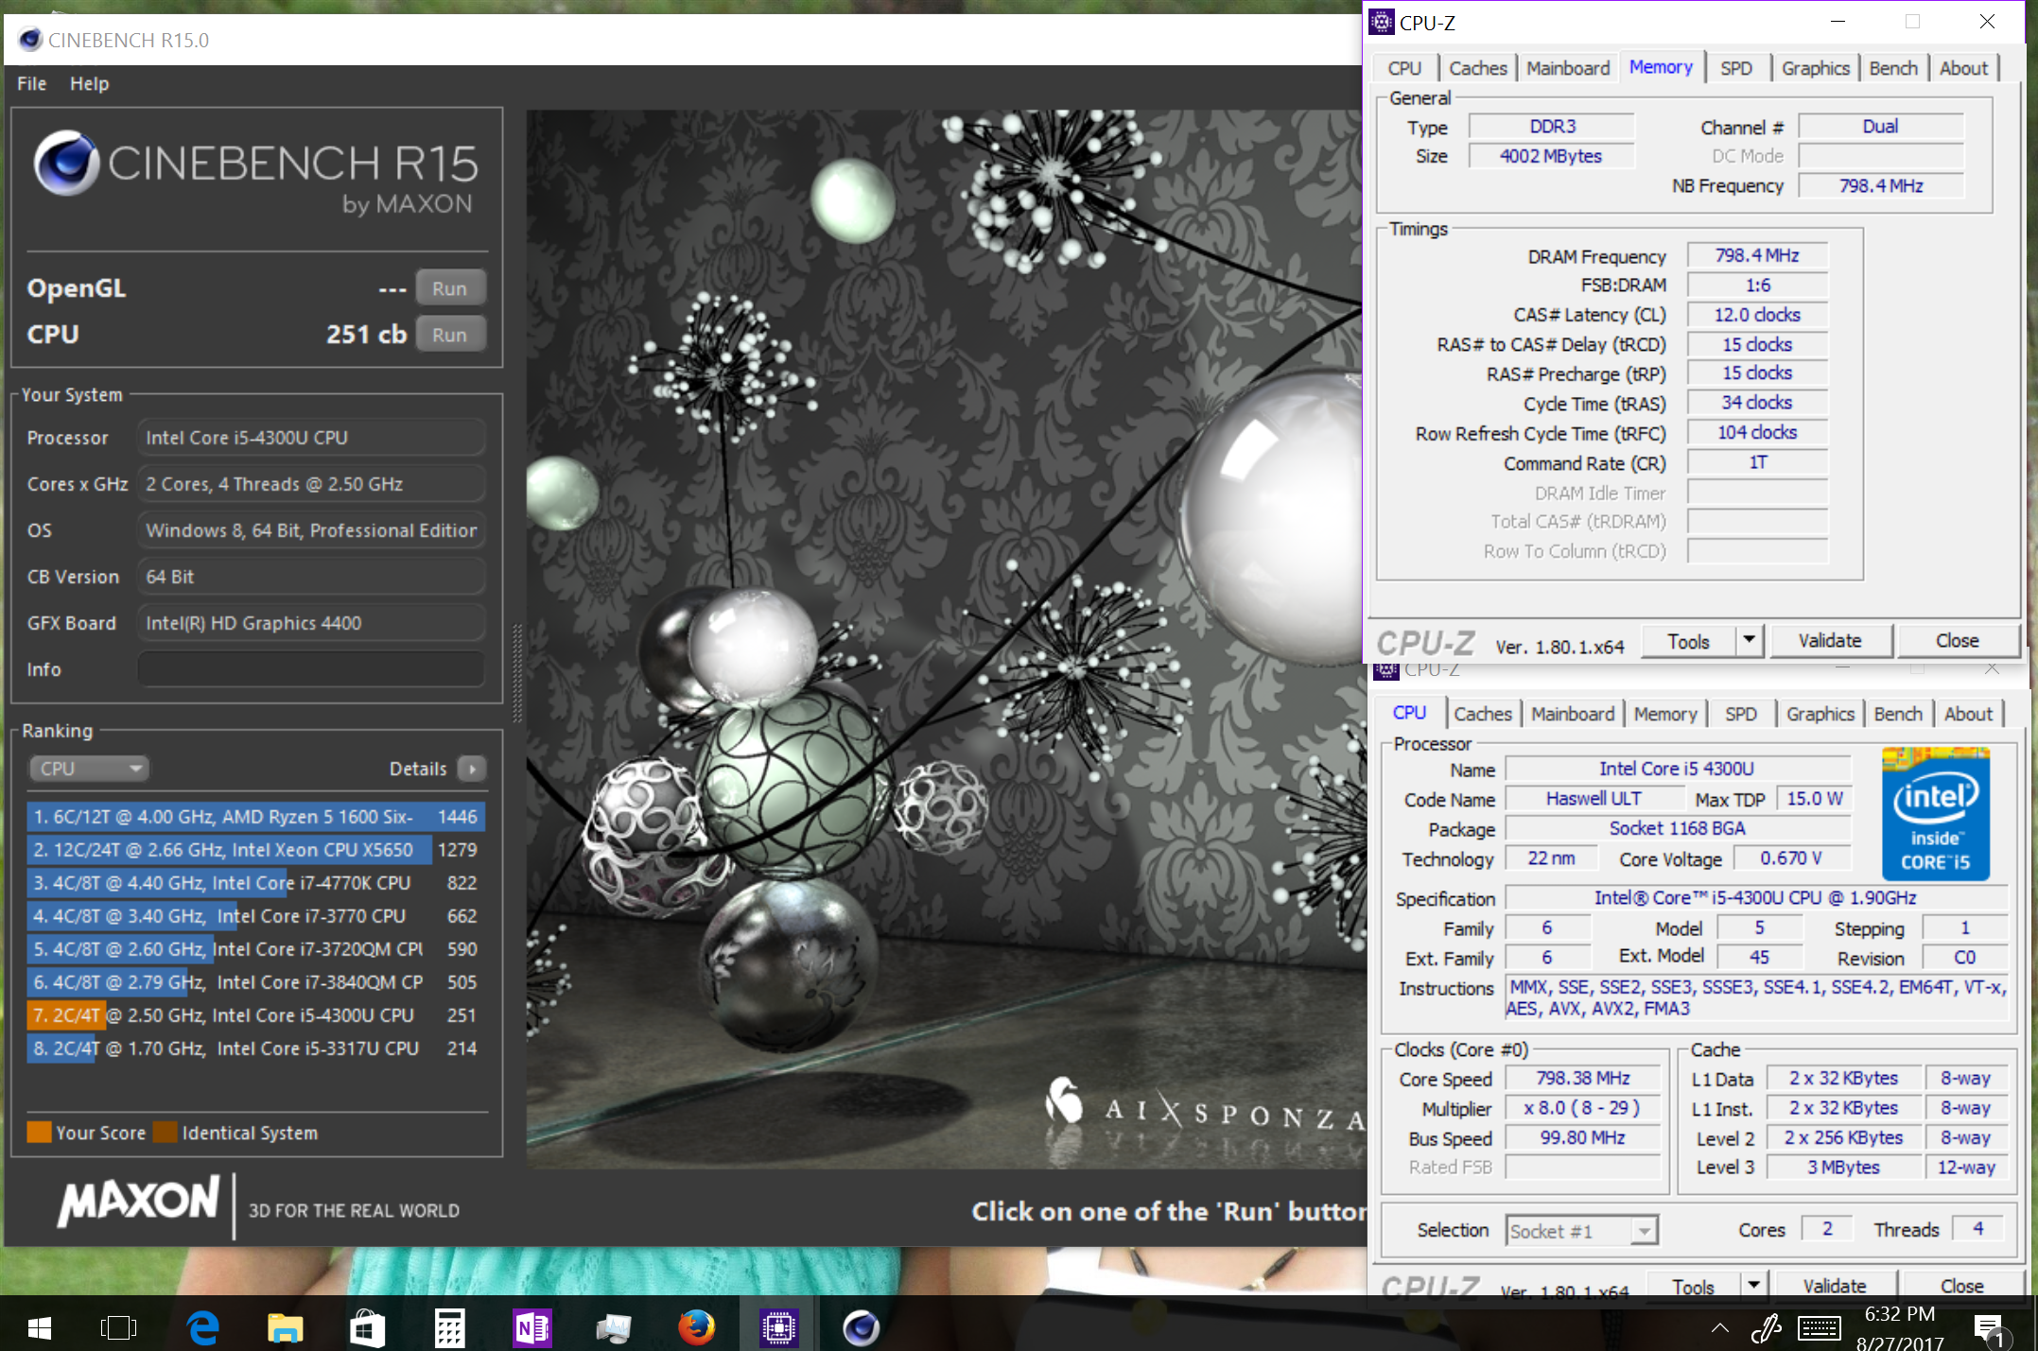Image resolution: width=2038 pixels, height=1351 pixels.
Task: Expand ranking Details arrow button
Action: (x=471, y=769)
